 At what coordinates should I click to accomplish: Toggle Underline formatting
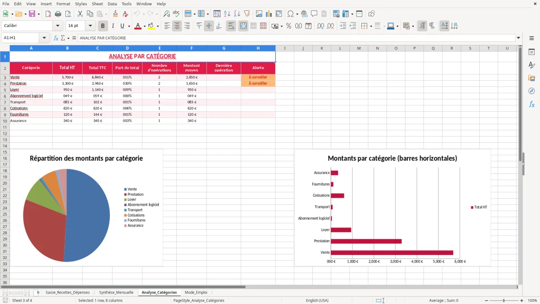pyautogui.click(x=122, y=26)
